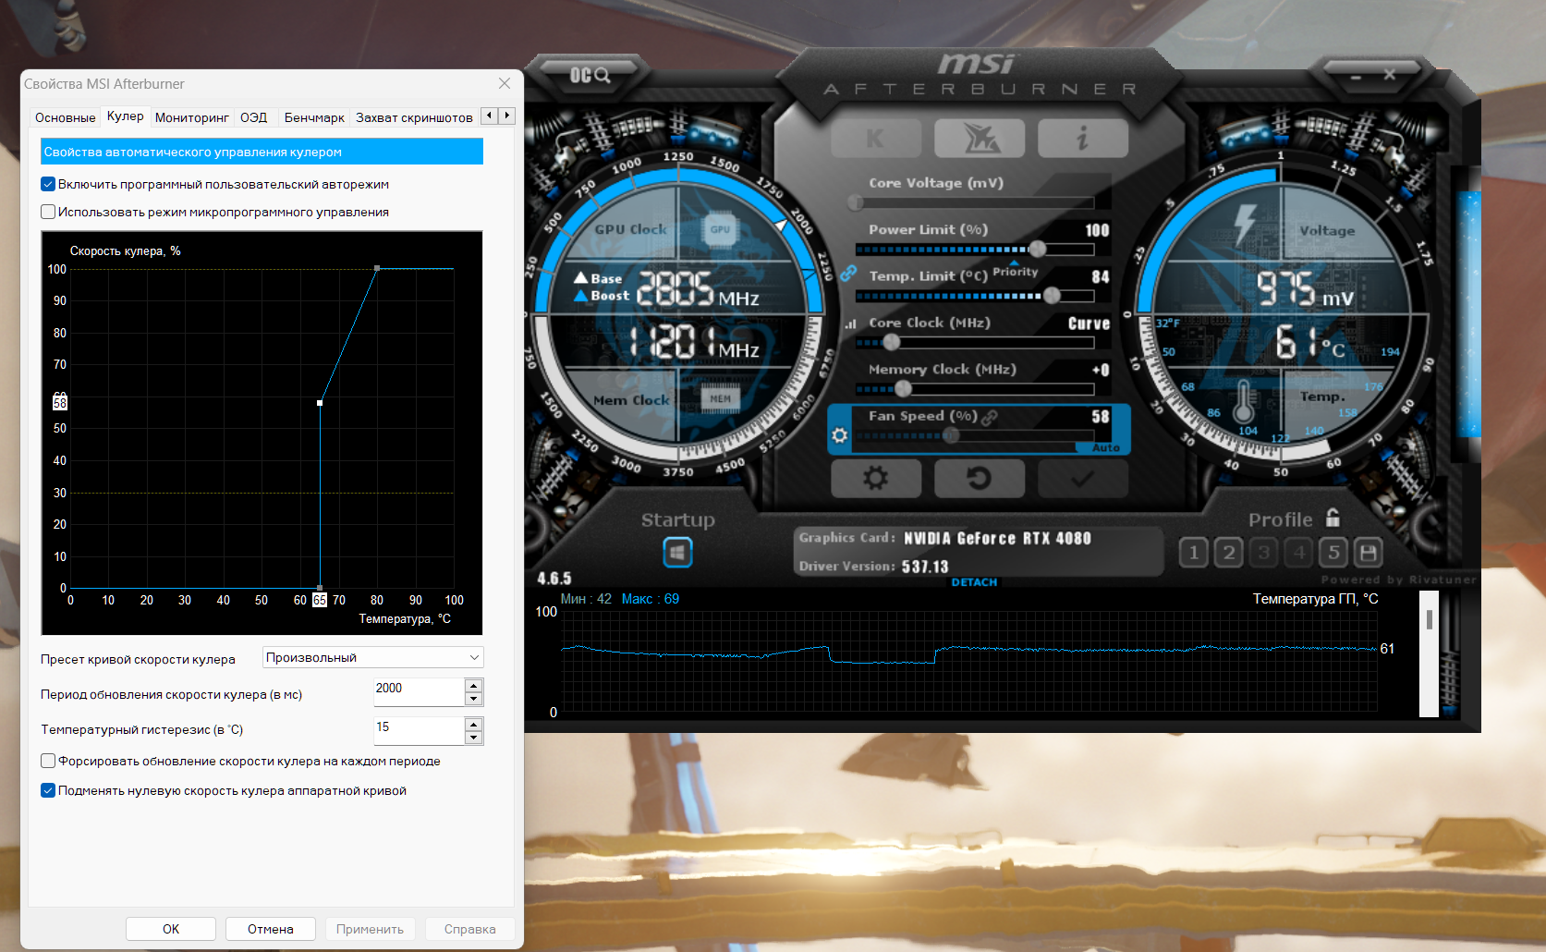Select the fan curve point at 100% speed

(x=377, y=268)
